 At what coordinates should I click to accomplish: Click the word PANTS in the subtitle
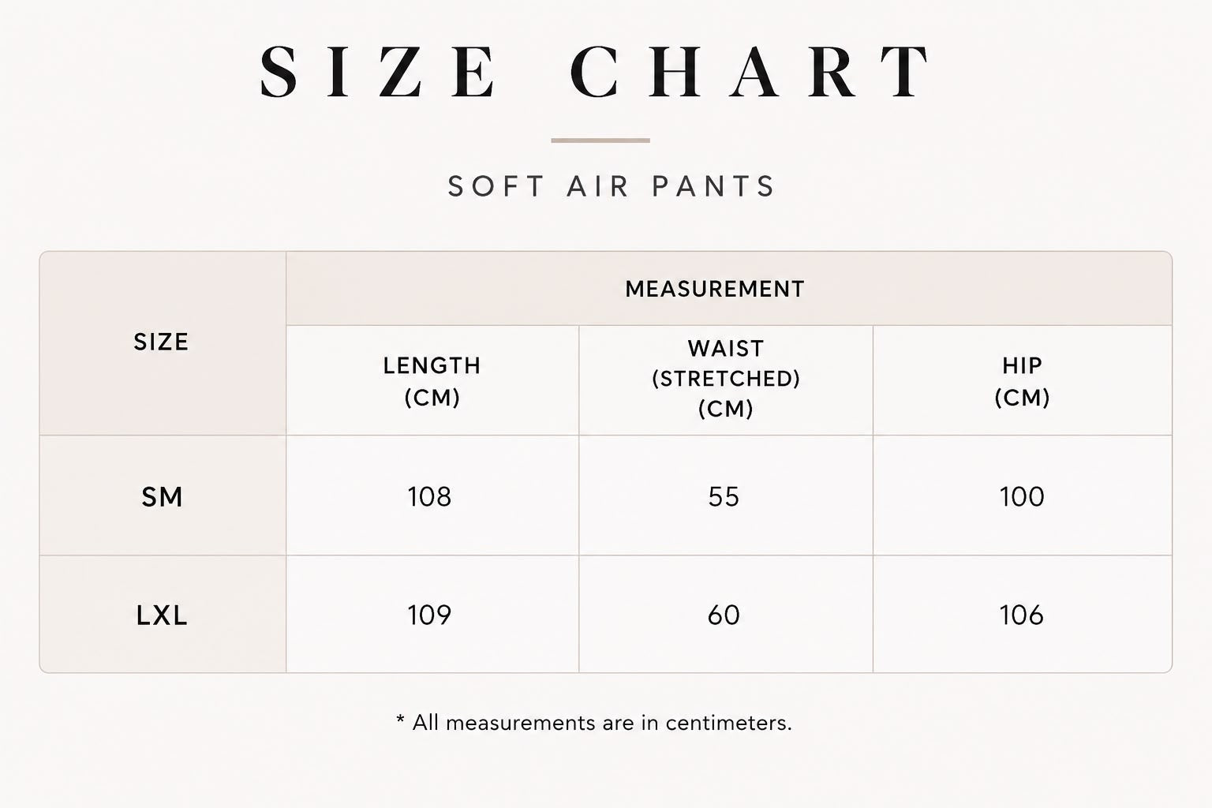tap(714, 186)
